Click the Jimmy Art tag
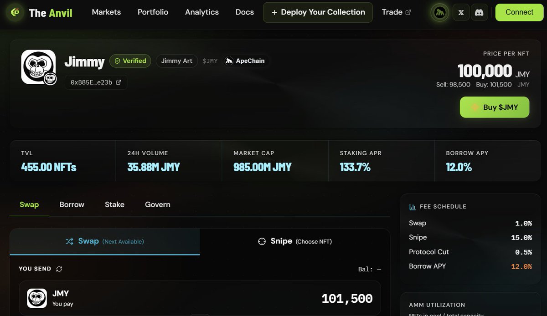The image size is (547, 316). coord(177,61)
